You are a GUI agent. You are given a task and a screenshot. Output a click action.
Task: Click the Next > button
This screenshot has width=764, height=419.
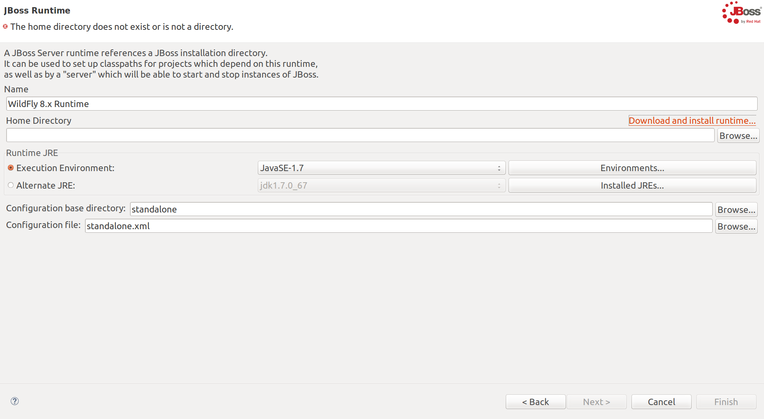pos(596,402)
